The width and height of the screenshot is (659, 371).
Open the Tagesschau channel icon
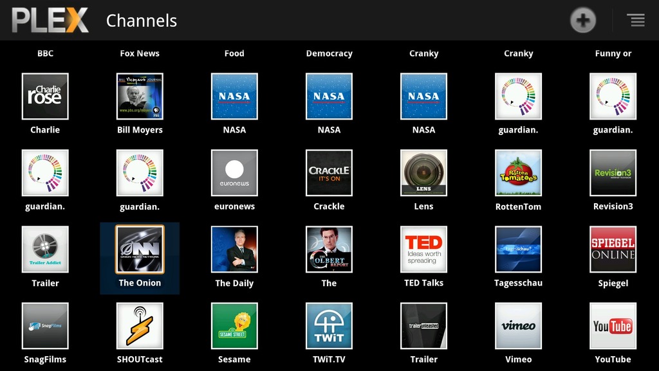click(518, 249)
